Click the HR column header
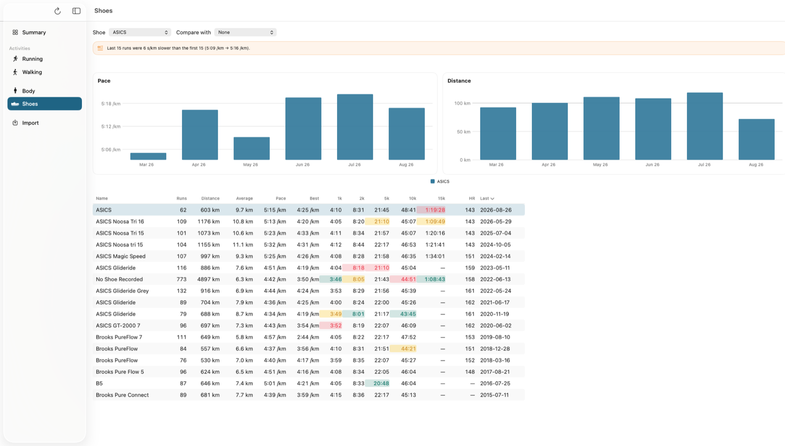Viewport: 785px width, 446px height. [472, 198]
